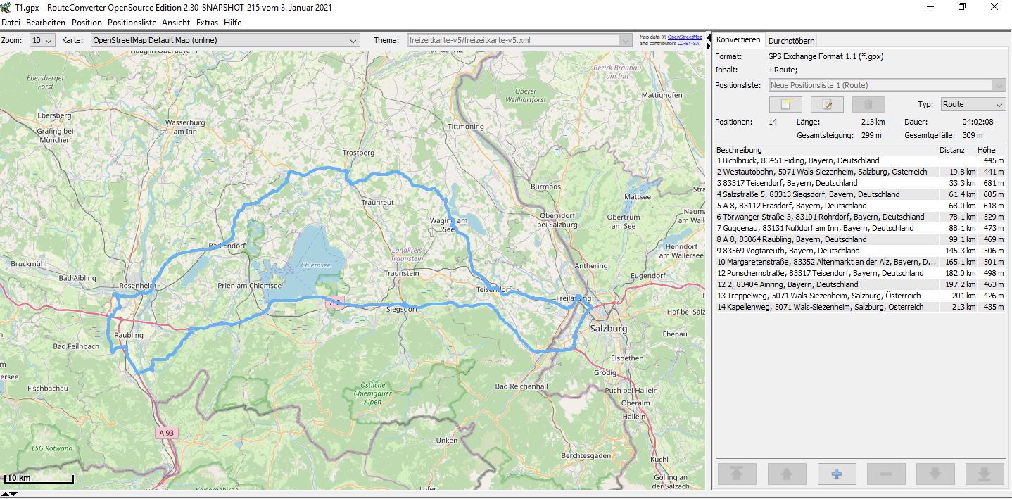1012x499 pixels.
Task: Click the OpenStreetMap attribution link
Action: pyautogui.click(x=684, y=37)
